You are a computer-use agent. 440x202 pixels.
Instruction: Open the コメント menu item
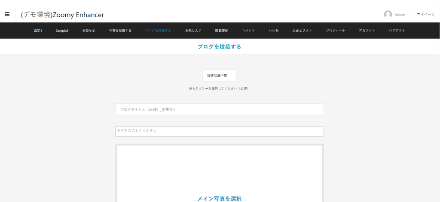point(248,30)
